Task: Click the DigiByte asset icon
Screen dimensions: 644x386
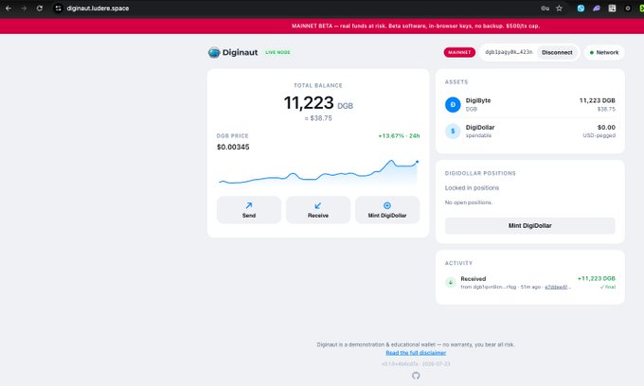Action: (453, 105)
